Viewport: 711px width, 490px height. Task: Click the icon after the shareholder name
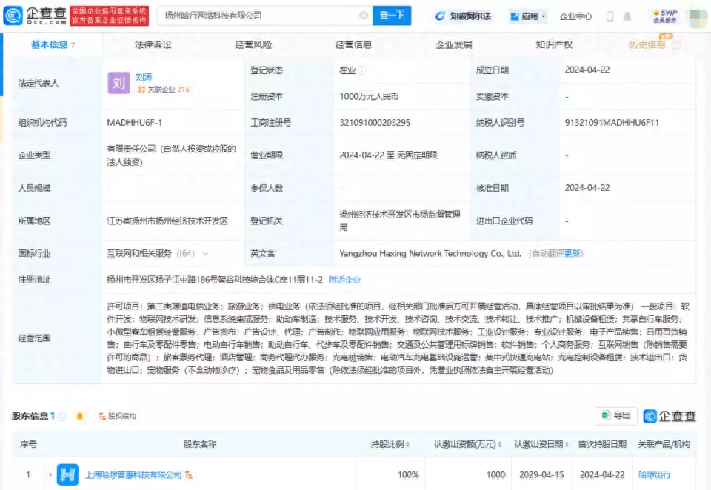tap(189, 475)
